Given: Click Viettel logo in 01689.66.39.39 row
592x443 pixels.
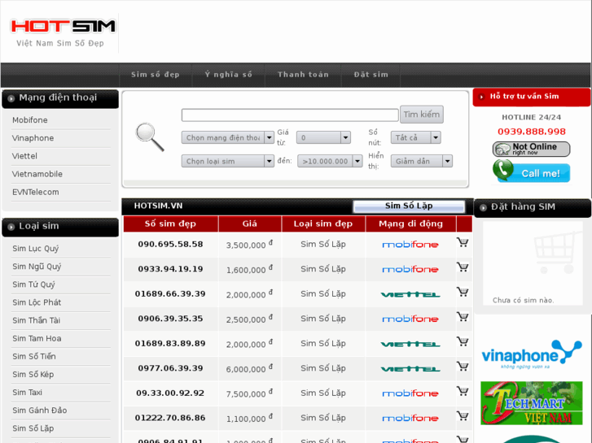Looking at the screenshot, I should (x=410, y=294).
